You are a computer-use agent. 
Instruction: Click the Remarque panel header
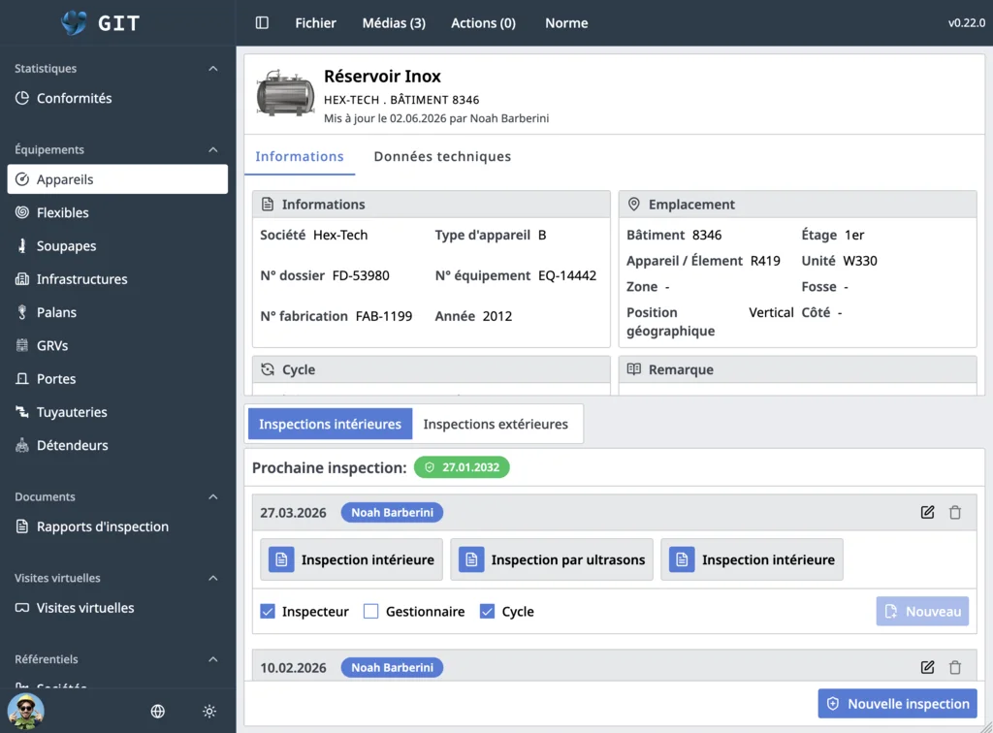point(797,369)
